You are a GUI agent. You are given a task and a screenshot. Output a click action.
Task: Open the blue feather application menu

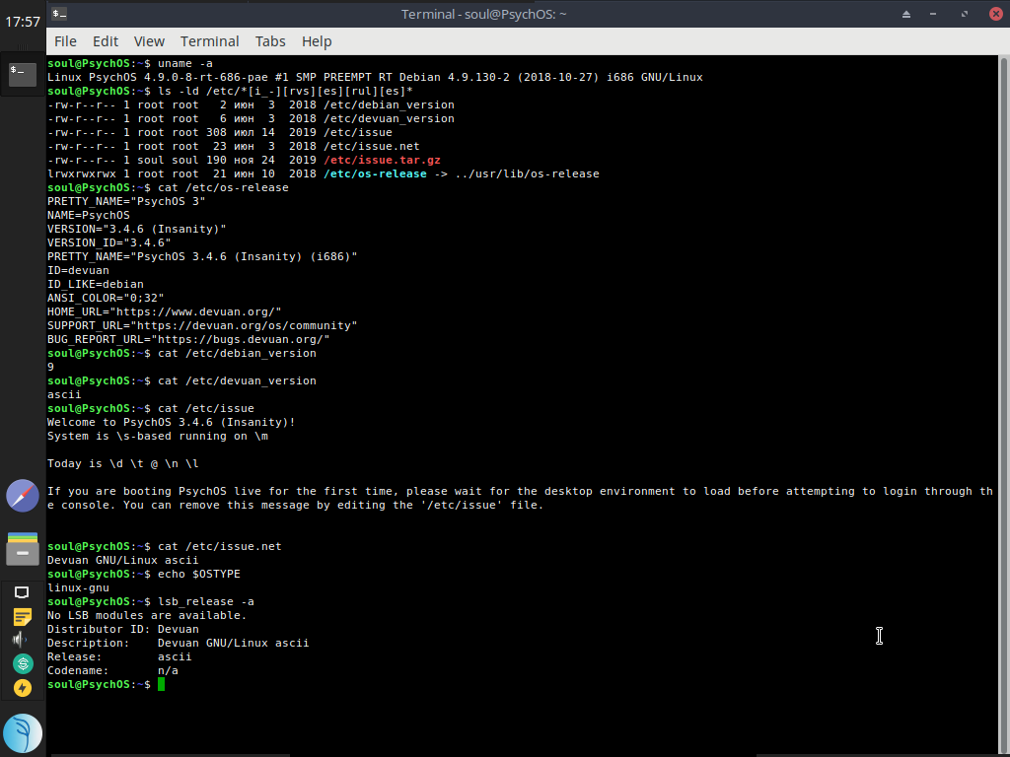point(23,733)
